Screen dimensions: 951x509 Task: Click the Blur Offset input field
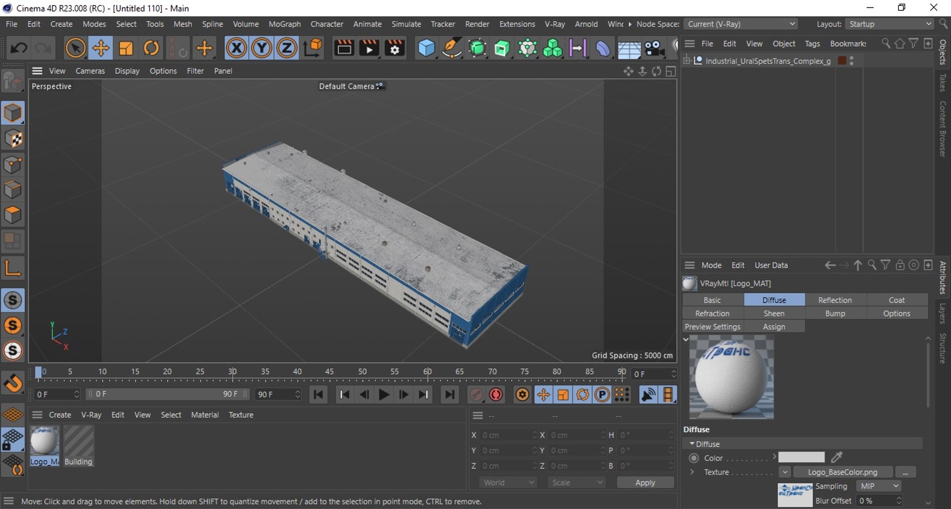879,501
